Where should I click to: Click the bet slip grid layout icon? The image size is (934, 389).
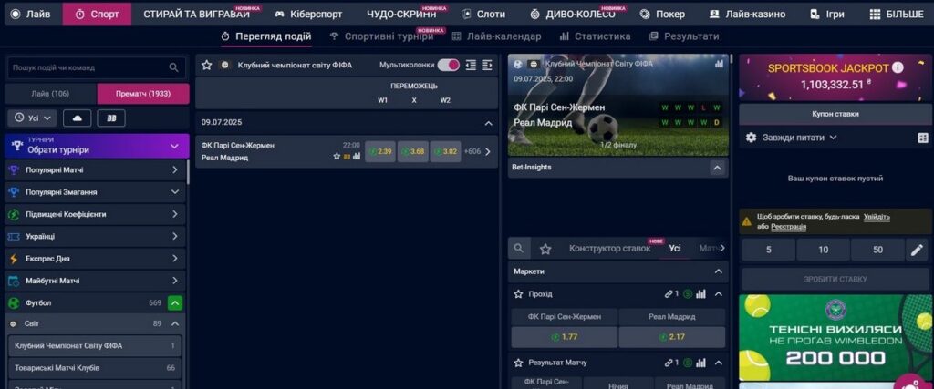pyautogui.click(x=923, y=138)
